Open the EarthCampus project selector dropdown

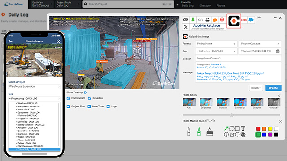pyautogui.click(x=42, y=4)
